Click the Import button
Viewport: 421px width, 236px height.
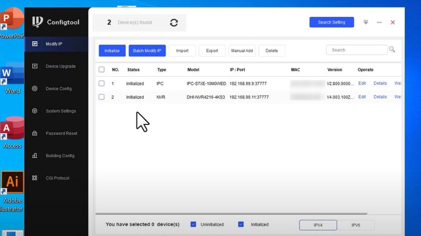(182, 50)
